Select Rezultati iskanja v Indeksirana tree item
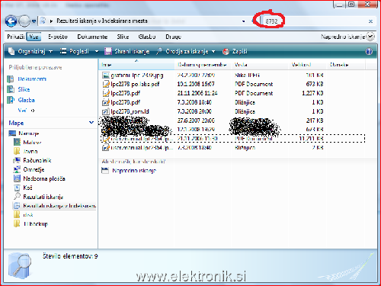Viewport: 381px width, 286px height. click(x=59, y=206)
